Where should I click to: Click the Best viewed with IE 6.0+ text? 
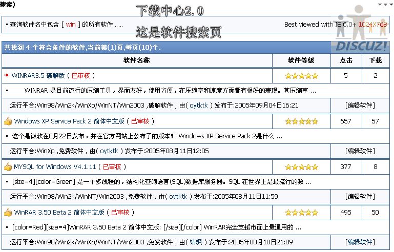tap(320, 25)
